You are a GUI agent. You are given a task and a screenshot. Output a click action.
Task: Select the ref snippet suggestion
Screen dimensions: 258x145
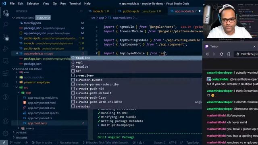(136, 71)
